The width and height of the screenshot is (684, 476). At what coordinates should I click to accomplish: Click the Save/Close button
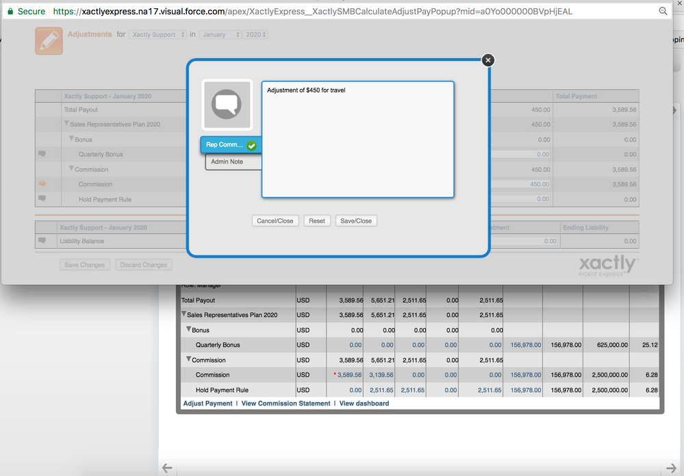click(x=356, y=221)
